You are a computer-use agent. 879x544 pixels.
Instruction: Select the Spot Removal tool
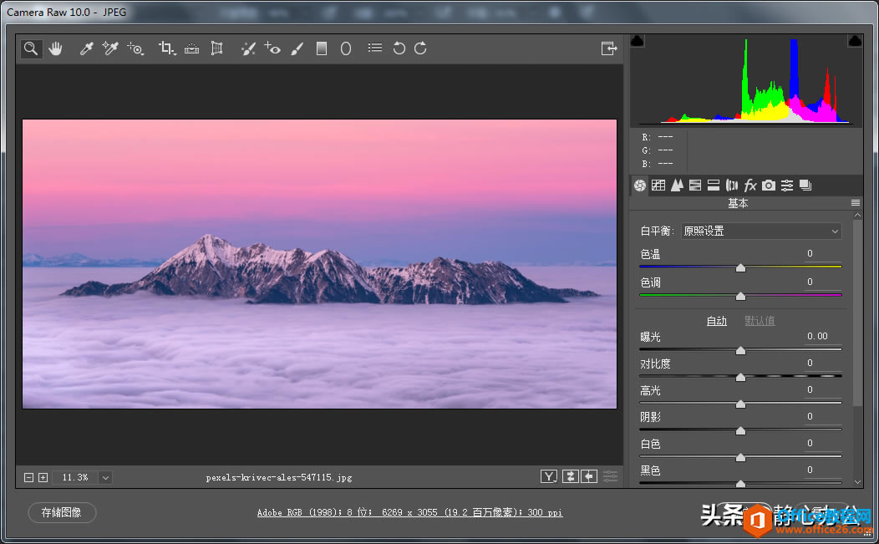(248, 48)
